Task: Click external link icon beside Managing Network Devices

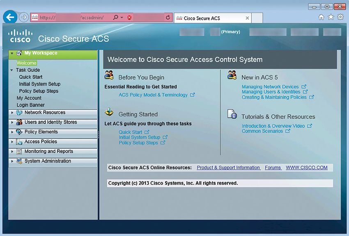Action: point(304,86)
